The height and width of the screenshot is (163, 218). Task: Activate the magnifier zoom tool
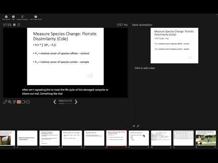[10, 102]
